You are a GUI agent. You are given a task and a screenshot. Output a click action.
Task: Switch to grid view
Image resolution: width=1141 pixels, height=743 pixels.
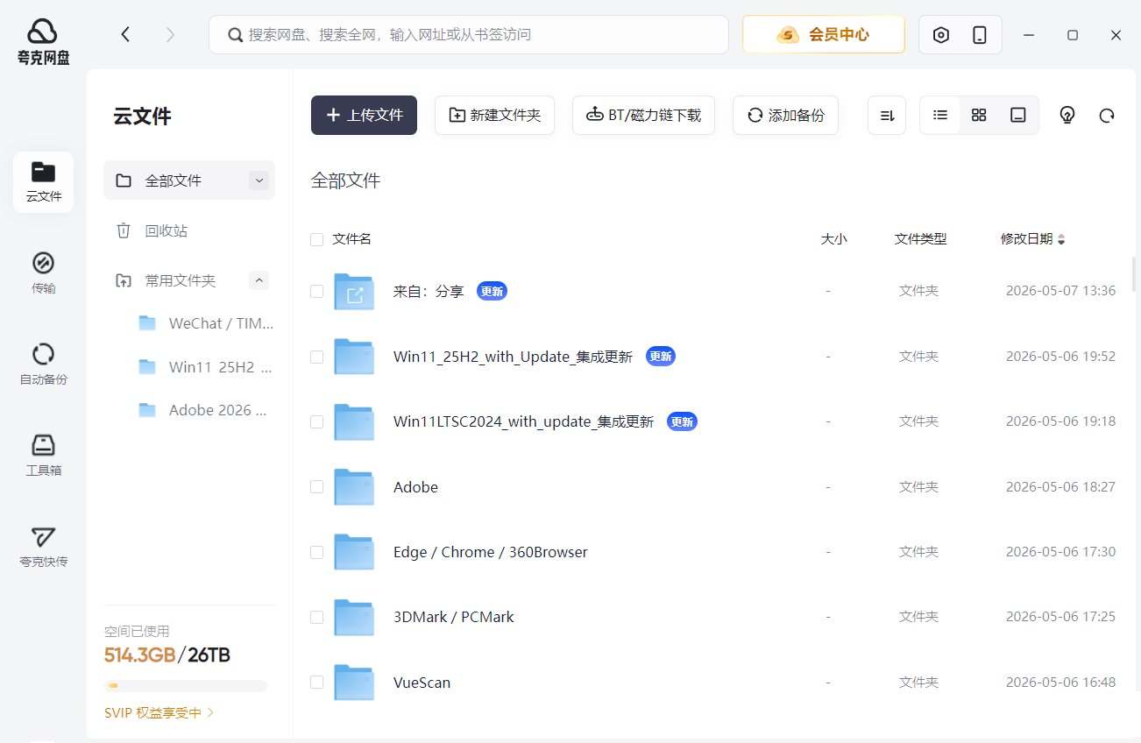coord(979,116)
